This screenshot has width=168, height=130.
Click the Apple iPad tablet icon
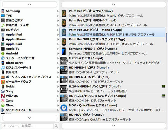[3, 44]
